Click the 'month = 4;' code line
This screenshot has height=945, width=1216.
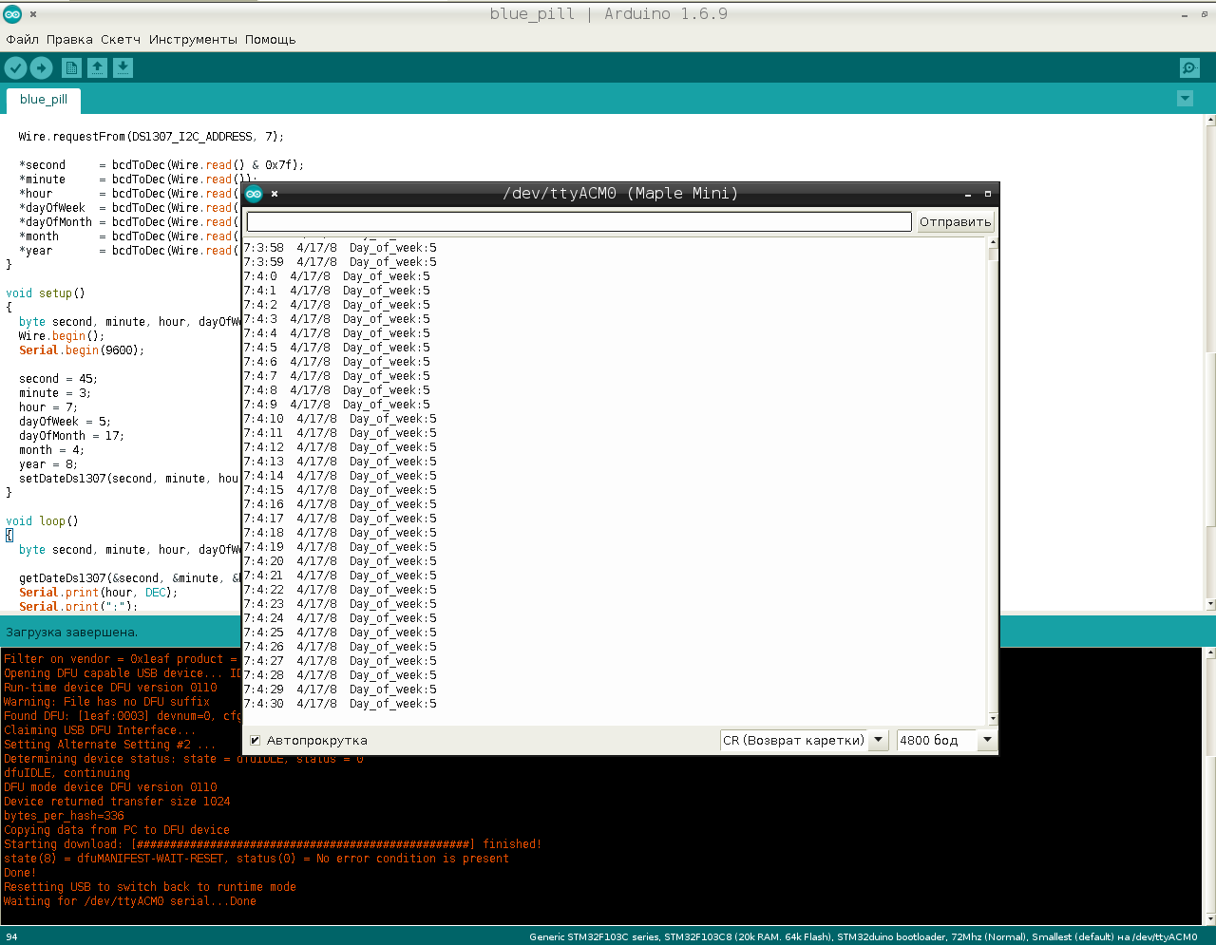(x=51, y=450)
